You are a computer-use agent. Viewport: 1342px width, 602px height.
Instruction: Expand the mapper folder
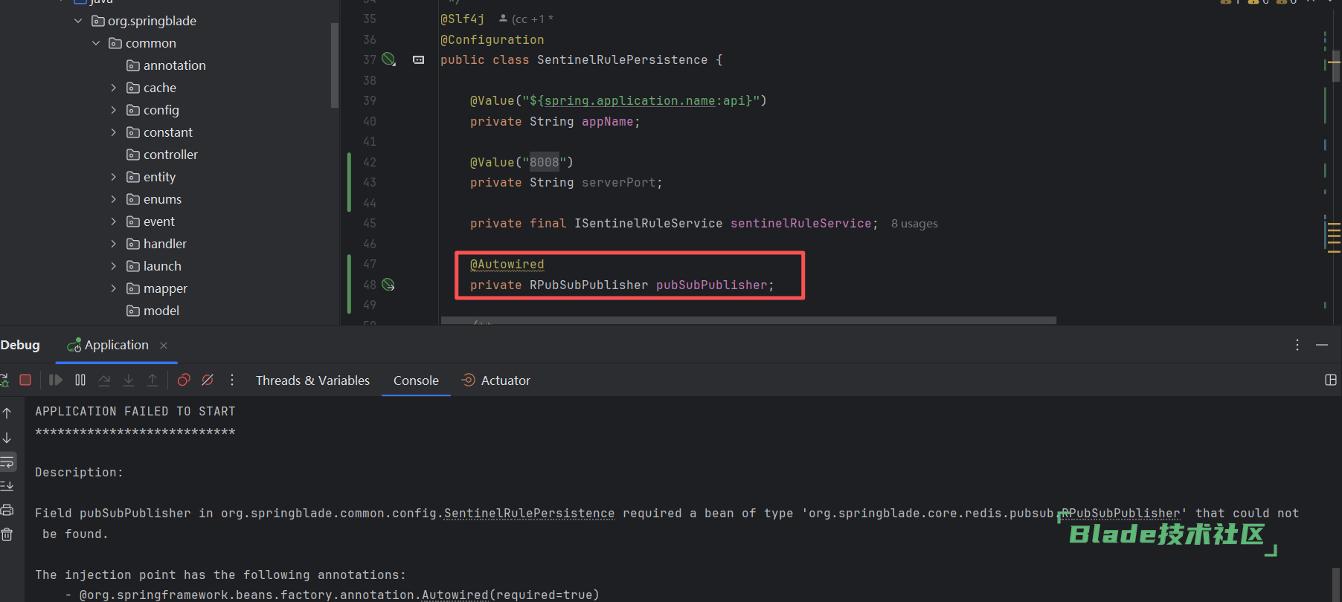click(x=114, y=288)
